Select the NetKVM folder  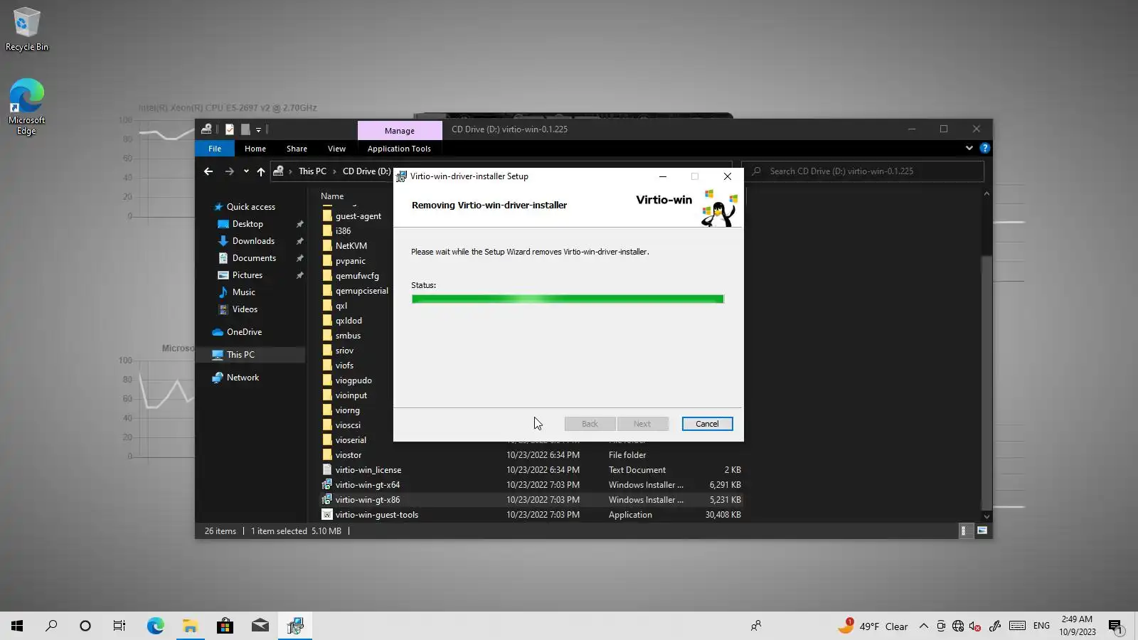351,246
